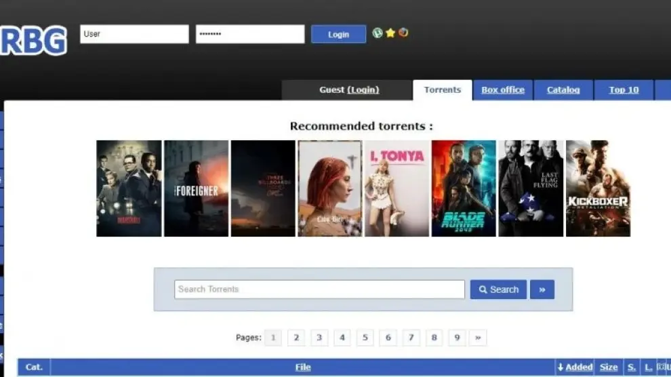Go to the Top 10 tab
The image size is (671, 377).
[x=624, y=90]
